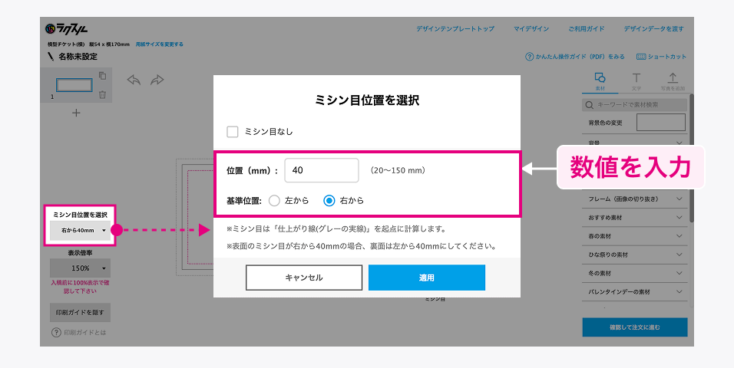Viewport: 734px width, 368px height.
Task: Click the magnifier icon in material search
Action: [590, 105]
